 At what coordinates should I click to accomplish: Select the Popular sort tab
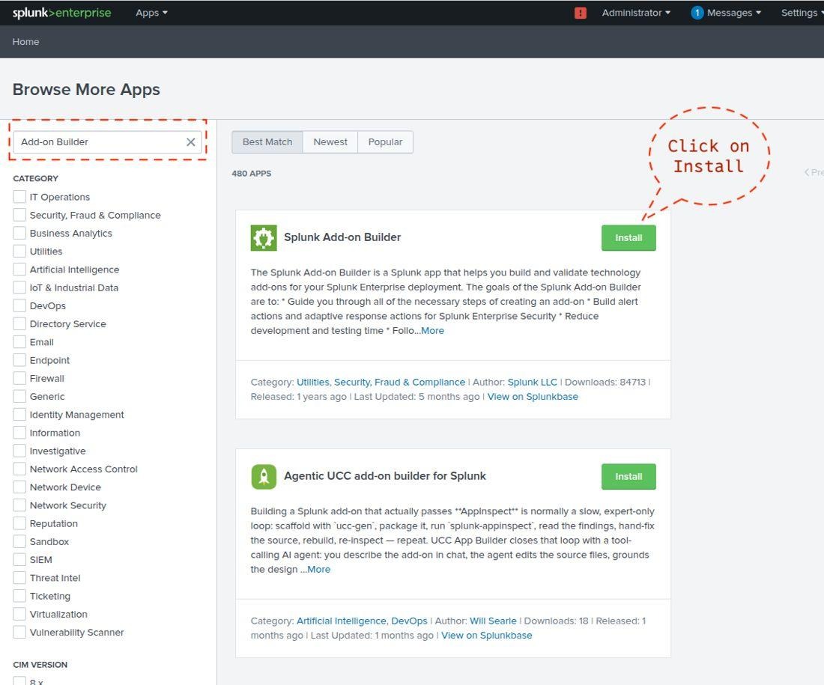pyautogui.click(x=385, y=141)
